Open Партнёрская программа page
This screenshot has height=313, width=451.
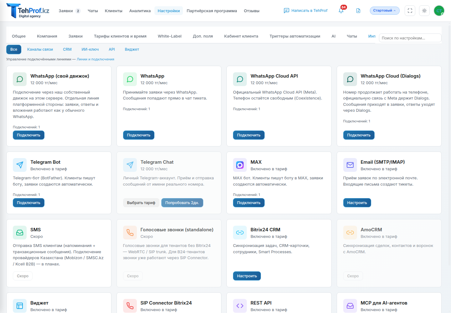pyautogui.click(x=212, y=11)
